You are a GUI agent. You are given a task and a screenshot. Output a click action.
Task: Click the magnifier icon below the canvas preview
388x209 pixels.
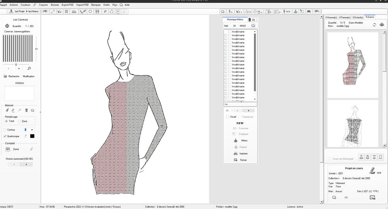[29, 69]
